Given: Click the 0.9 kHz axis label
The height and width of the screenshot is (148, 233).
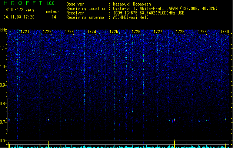Looking at the screenshot, I should pos(3,85).
